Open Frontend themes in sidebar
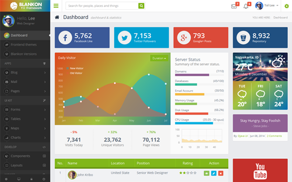 click(x=25, y=45)
